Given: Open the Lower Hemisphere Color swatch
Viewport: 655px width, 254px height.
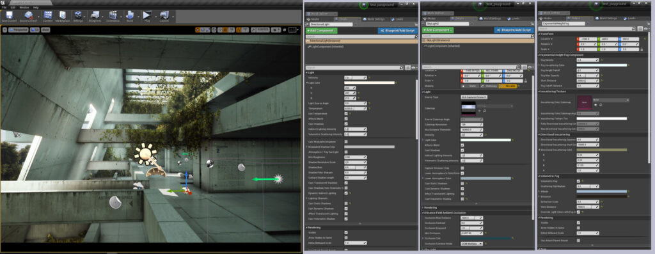Looking at the screenshot, I should tap(485, 179).
